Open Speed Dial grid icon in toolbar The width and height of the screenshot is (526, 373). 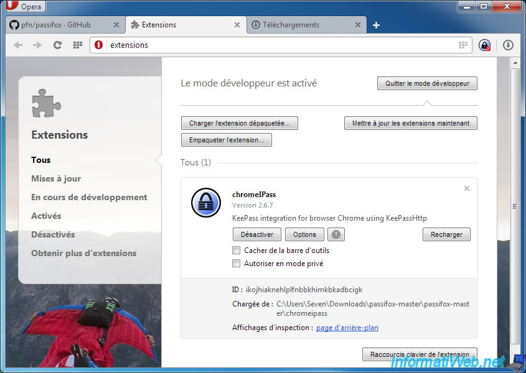tap(77, 45)
